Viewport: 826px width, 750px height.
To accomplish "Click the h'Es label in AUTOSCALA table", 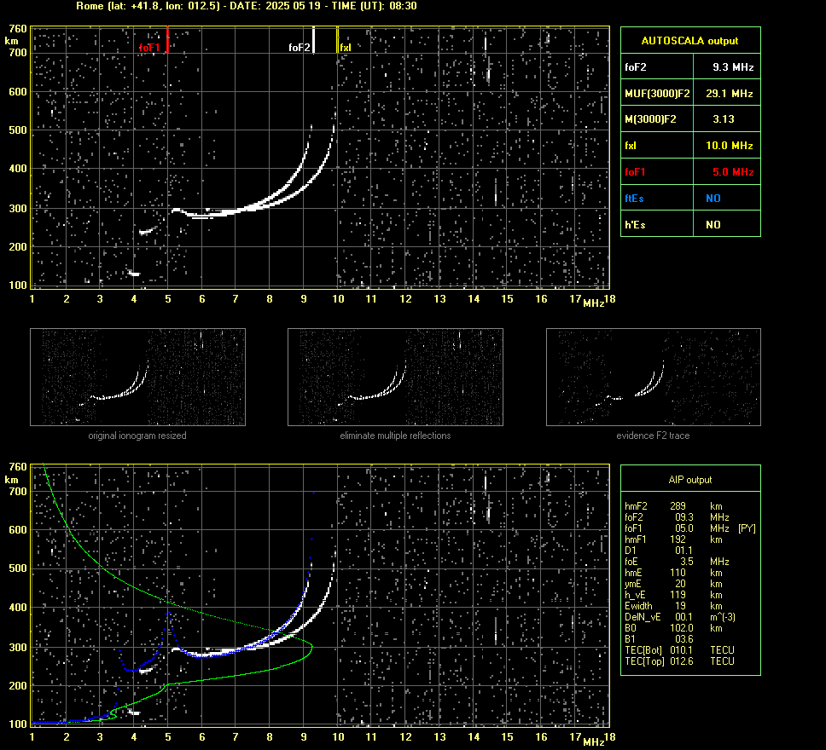I will tap(635, 225).
